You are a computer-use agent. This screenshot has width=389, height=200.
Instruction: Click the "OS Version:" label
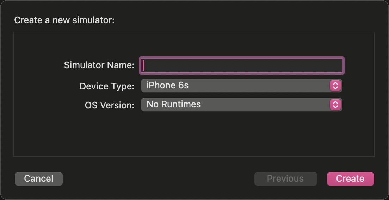click(110, 105)
